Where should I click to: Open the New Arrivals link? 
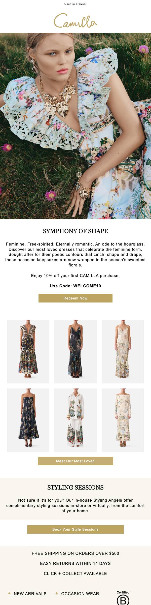coord(30,594)
